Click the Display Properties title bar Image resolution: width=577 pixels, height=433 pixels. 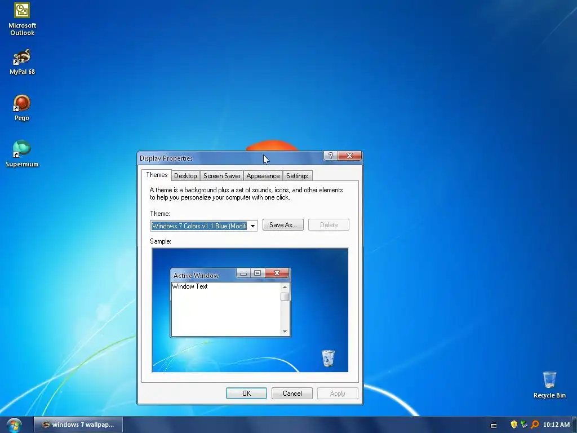[x=231, y=158]
